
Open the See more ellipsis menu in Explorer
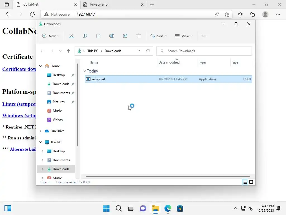point(204,36)
